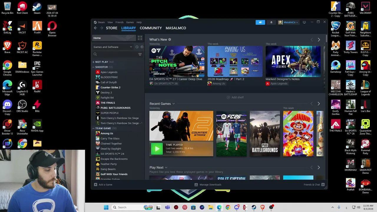
Task: Select Counter-Strike 2 in the library list
Action: click(110, 87)
